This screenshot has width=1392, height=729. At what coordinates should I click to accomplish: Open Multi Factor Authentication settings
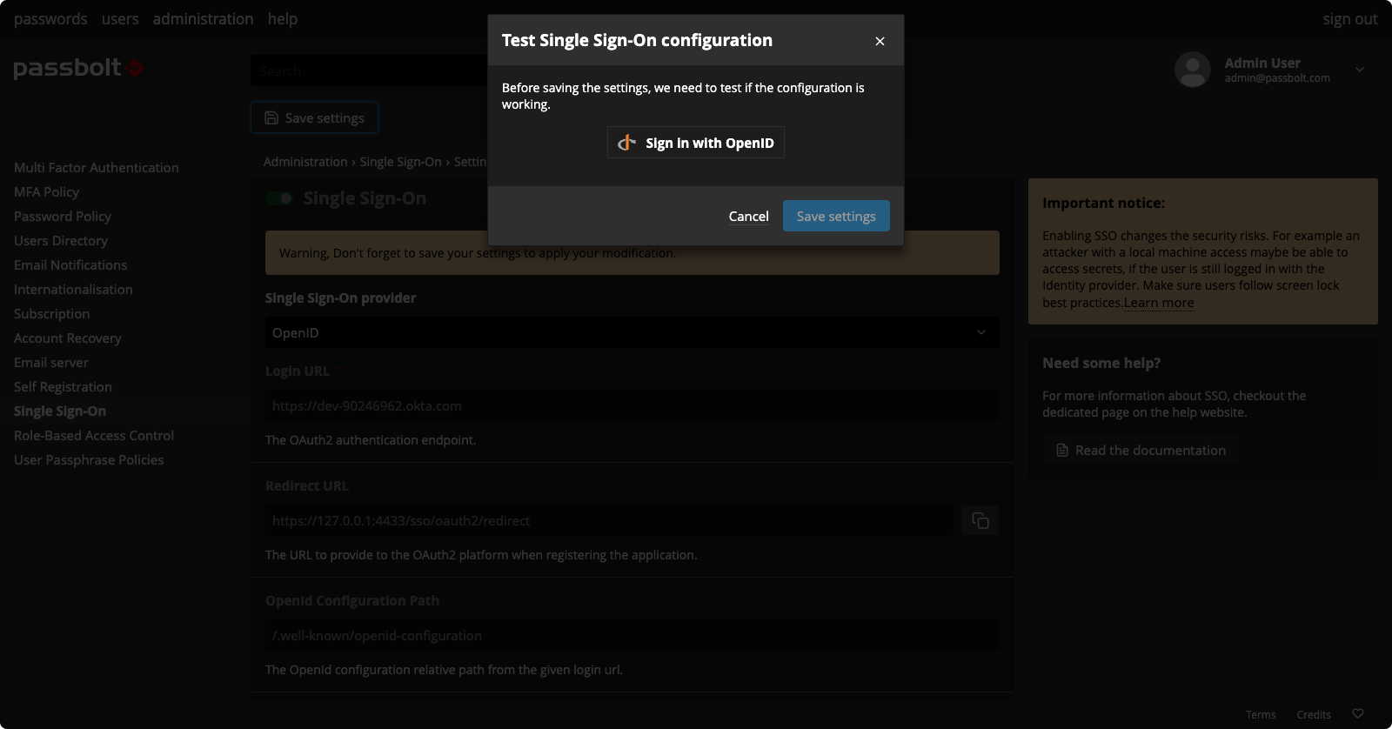click(96, 167)
